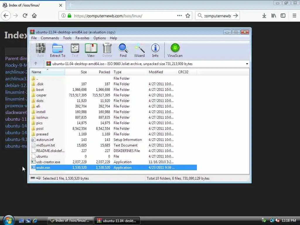Open the Windows Start orb

click(8, 220)
